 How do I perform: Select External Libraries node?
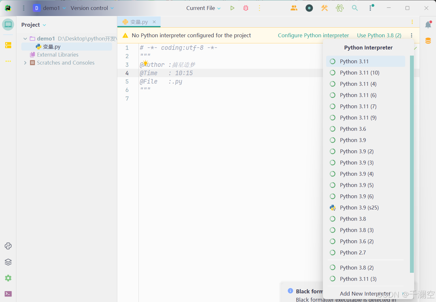[x=58, y=55]
